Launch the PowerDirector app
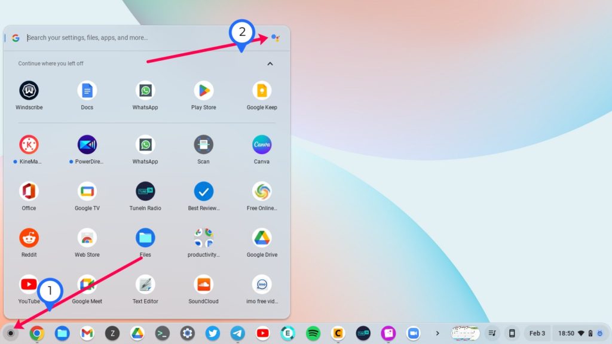The width and height of the screenshot is (612, 344). 87,145
